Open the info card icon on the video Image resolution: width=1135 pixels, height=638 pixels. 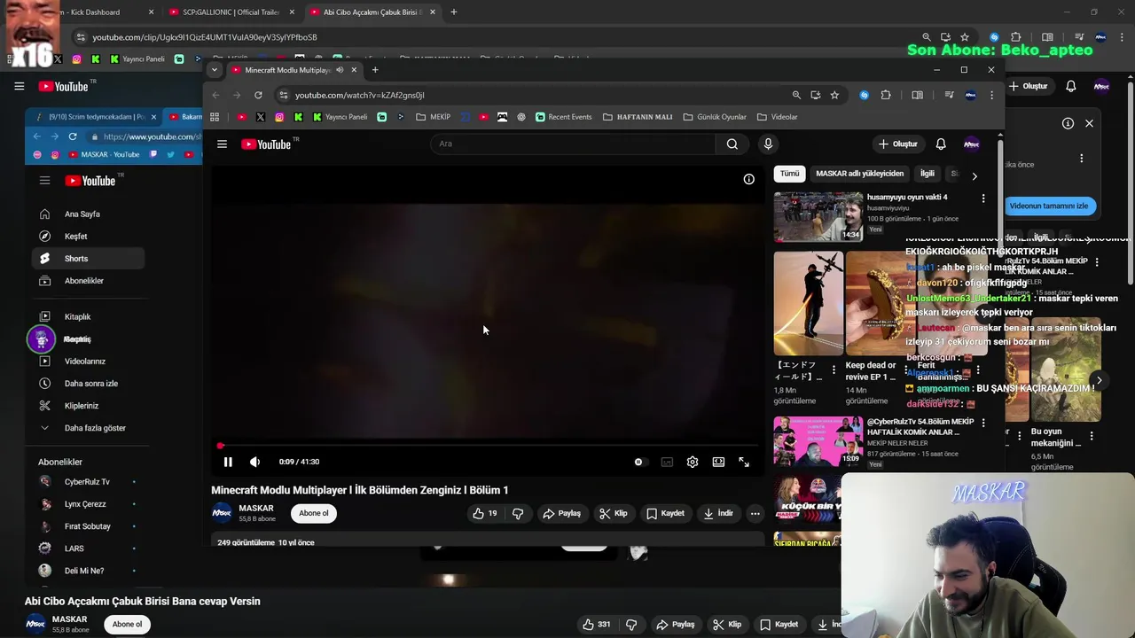point(749,179)
